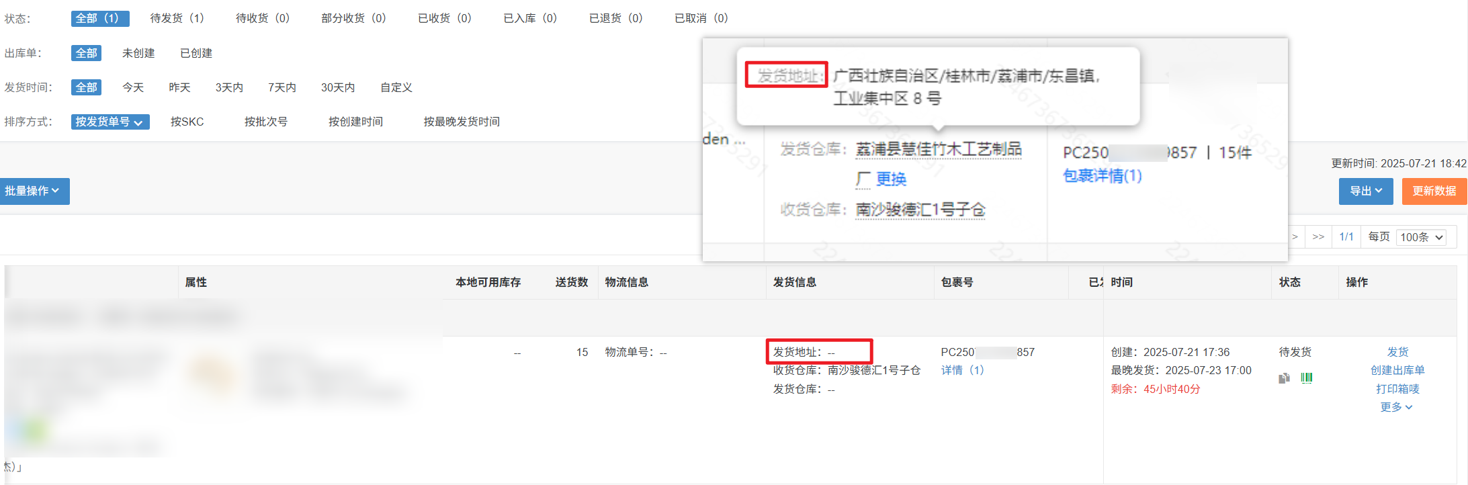Screen dimensions: 1468x485
Task: Click the green barcode icon under 待发货 status
Action: (x=1307, y=378)
